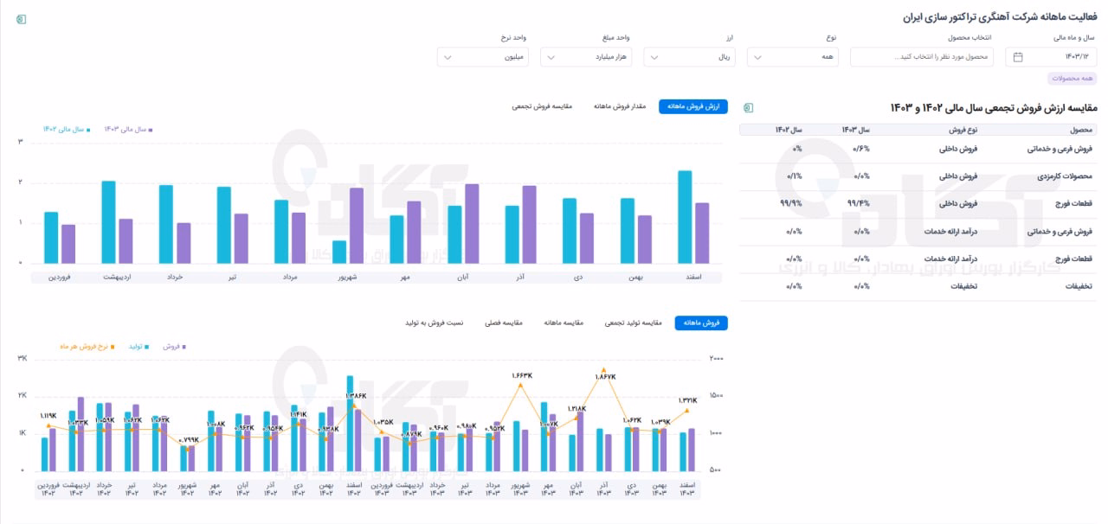
Task: Click the purple آبان bar in the upper chart
Action: (x=472, y=224)
